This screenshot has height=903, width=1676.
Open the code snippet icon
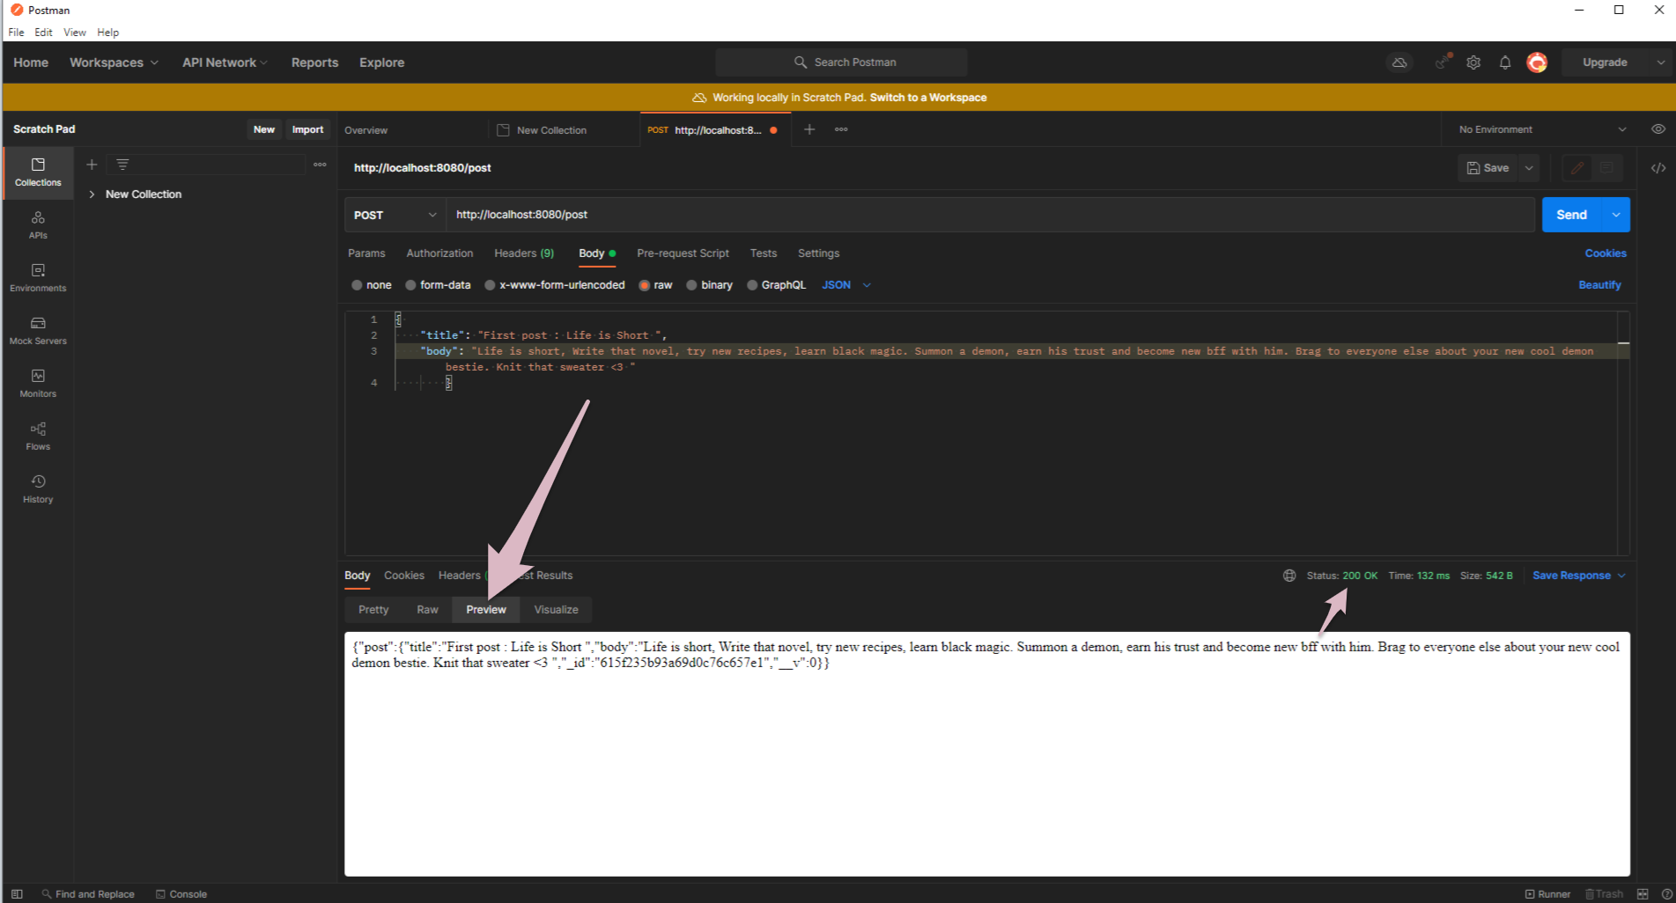[1658, 168]
